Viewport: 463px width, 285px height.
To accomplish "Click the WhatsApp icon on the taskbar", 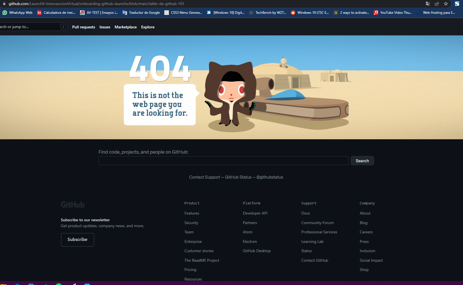I will 59,284.
